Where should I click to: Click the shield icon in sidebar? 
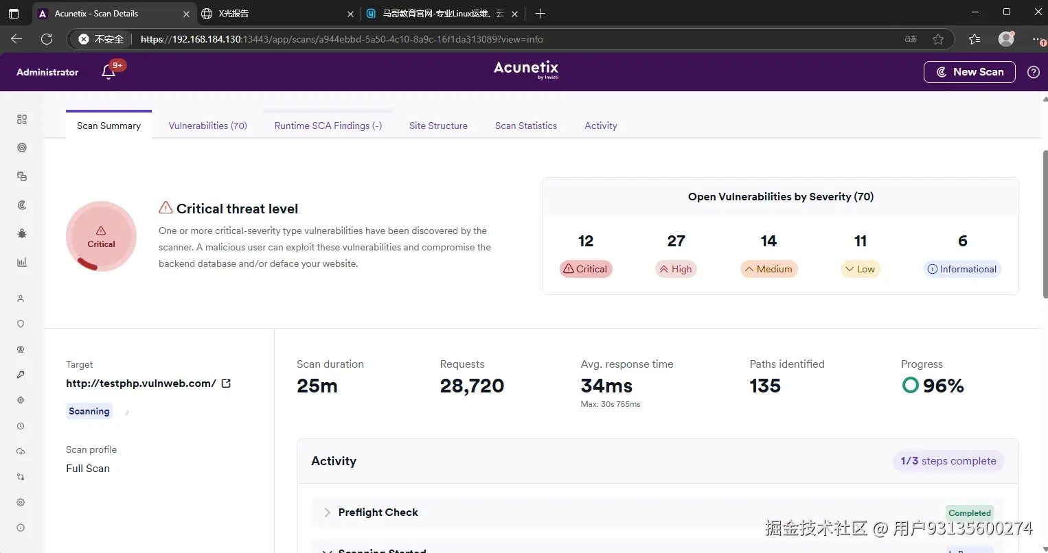point(21,324)
